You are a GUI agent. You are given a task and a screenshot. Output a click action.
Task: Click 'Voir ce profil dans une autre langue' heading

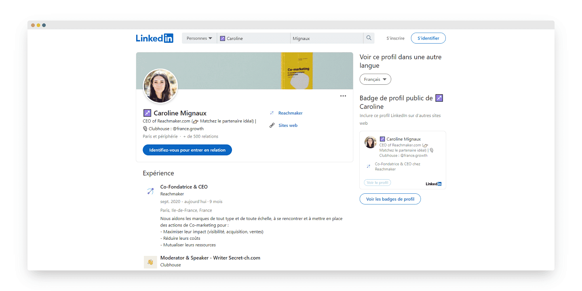point(401,61)
